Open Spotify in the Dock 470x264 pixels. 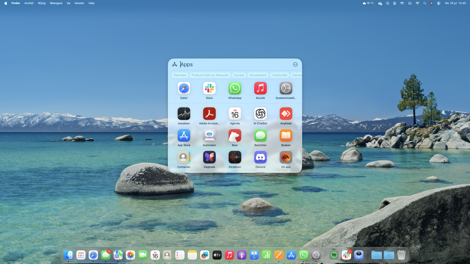coord(334,255)
